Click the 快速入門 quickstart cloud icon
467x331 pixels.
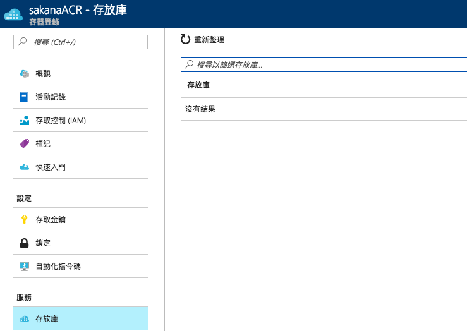click(24, 167)
